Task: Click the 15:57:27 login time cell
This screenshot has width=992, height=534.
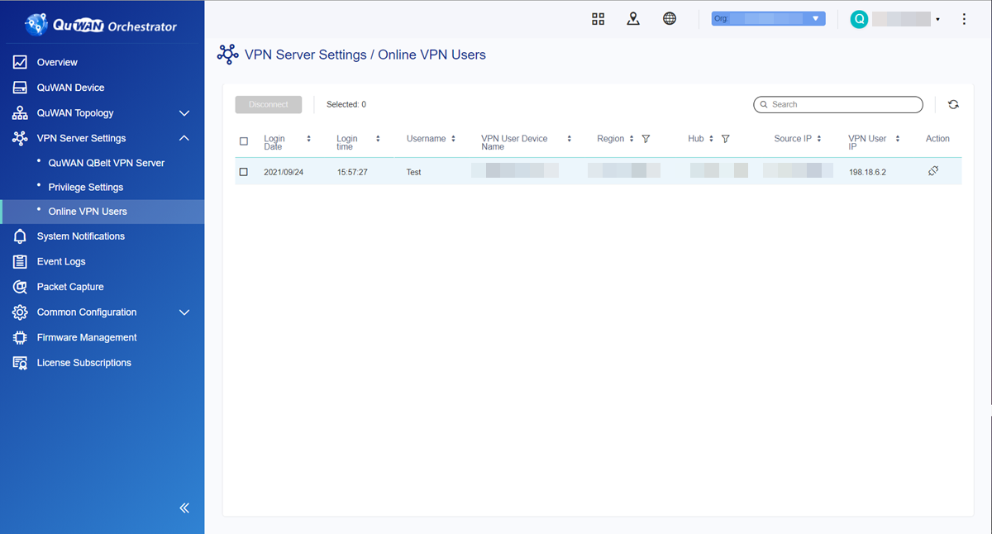Action: 352,172
